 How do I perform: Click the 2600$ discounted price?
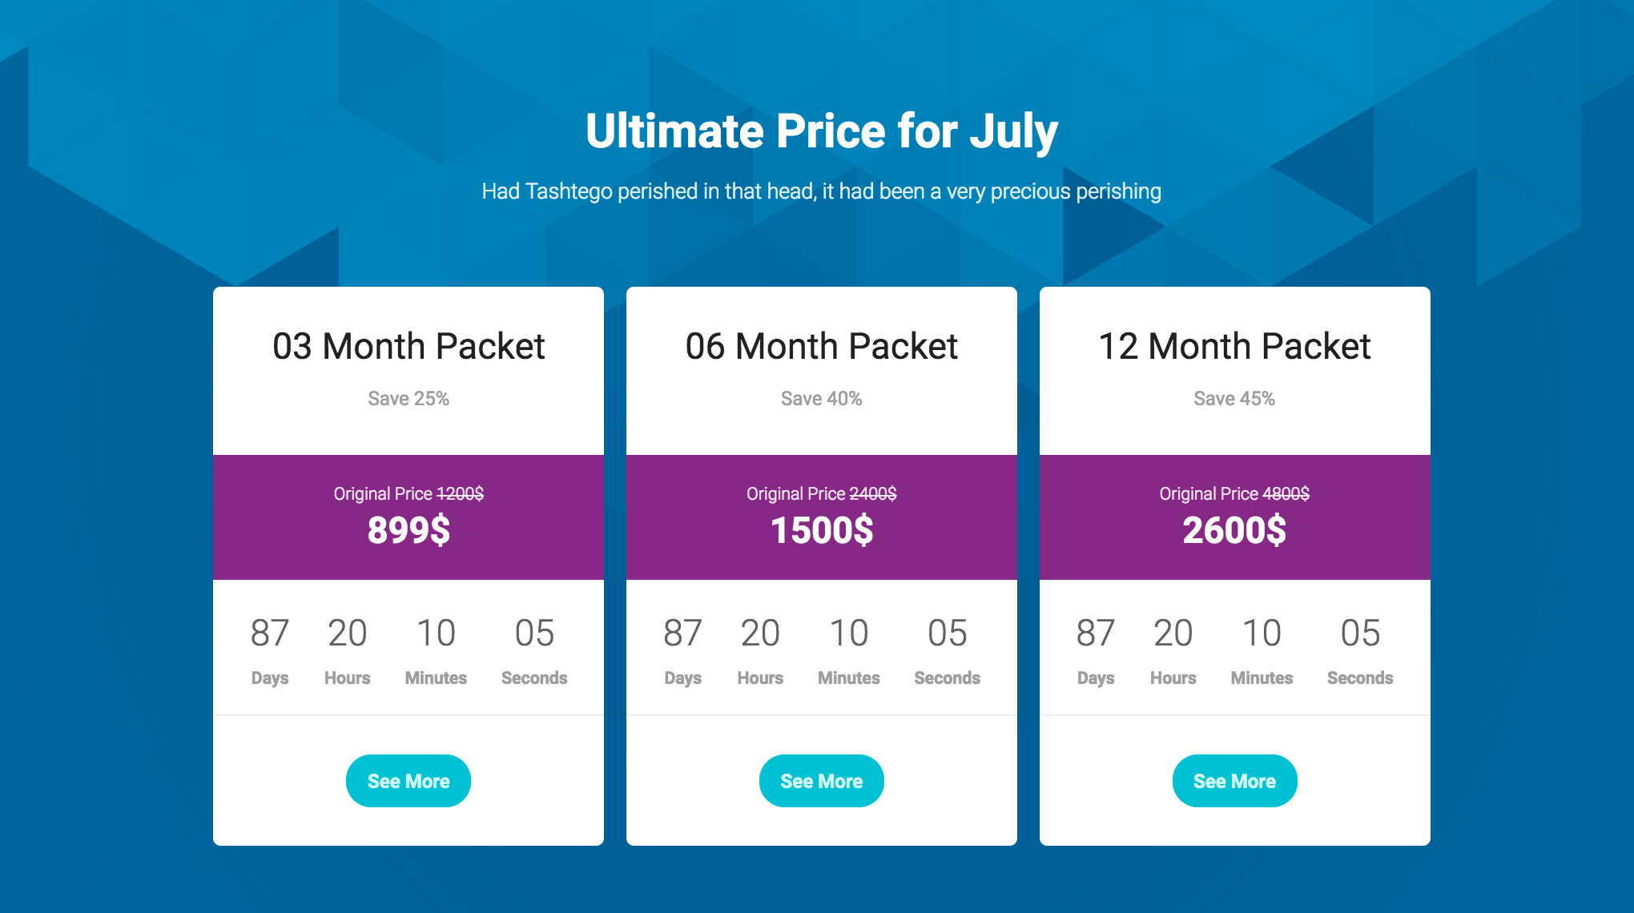coord(1234,530)
